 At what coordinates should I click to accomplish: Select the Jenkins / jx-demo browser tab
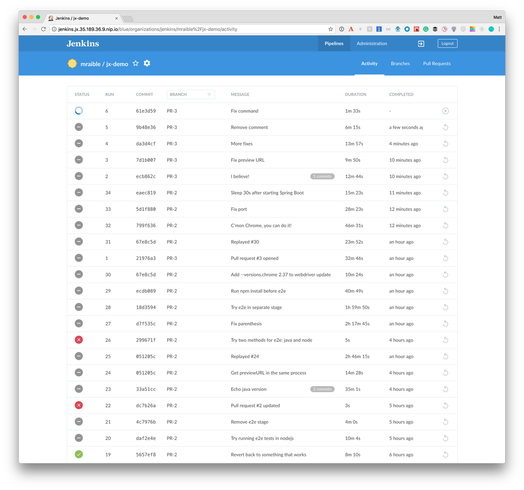coord(83,18)
